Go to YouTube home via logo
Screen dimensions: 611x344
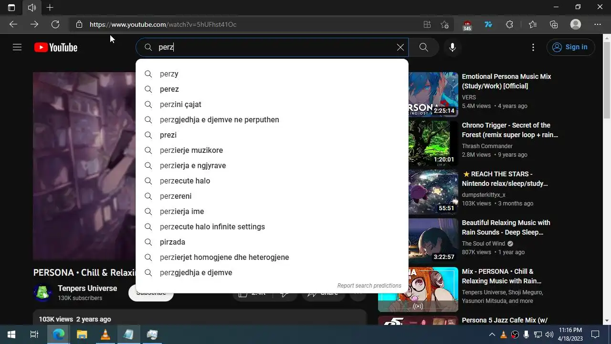tap(55, 47)
